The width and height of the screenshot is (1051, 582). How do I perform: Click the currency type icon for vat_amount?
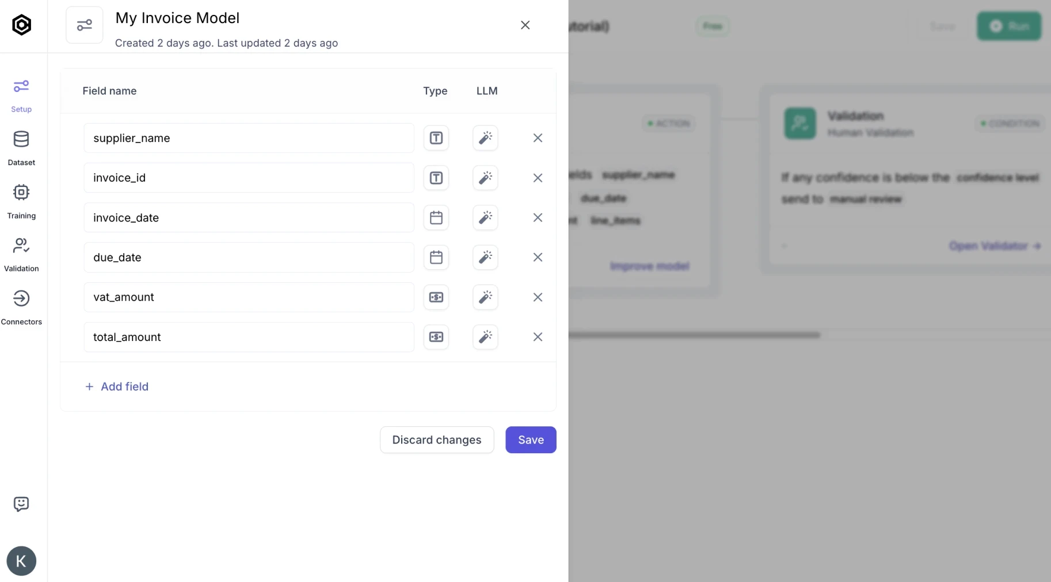(x=436, y=297)
